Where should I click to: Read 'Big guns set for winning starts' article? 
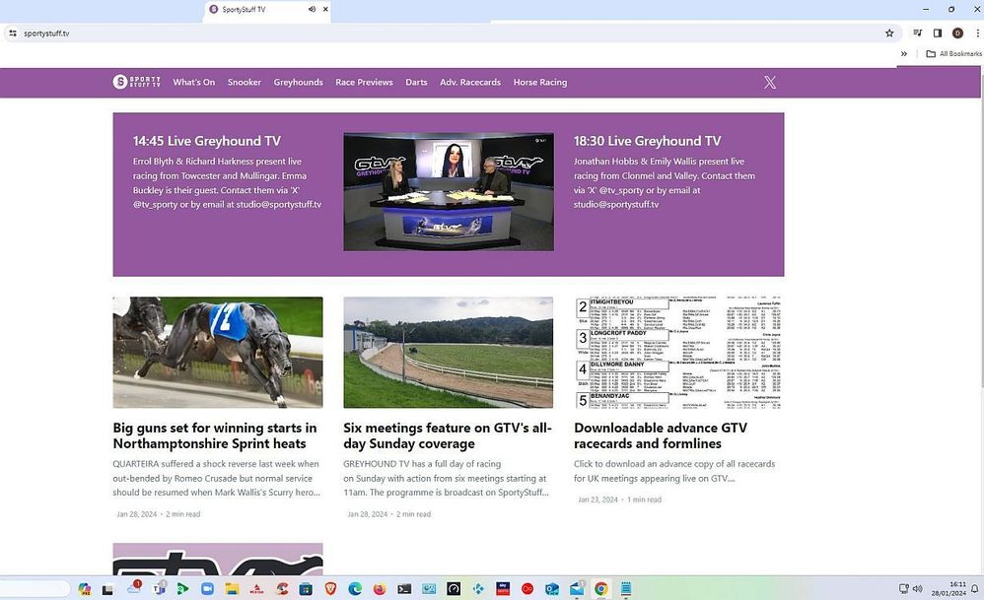click(215, 435)
